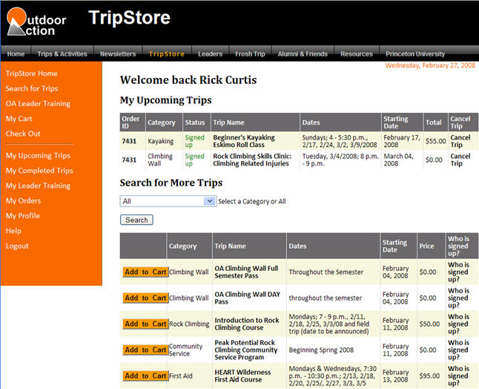Click Search for Trips in sidebar
This screenshot has width=479, height=389.
click(32, 89)
